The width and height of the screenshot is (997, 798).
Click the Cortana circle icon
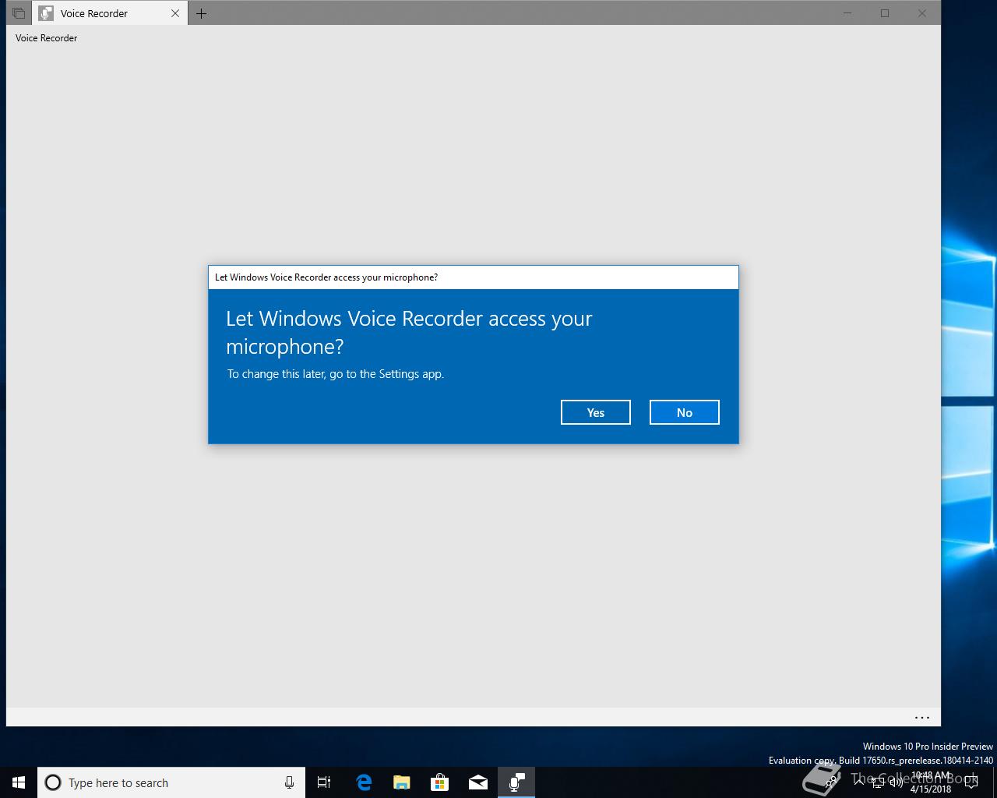[x=53, y=782]
